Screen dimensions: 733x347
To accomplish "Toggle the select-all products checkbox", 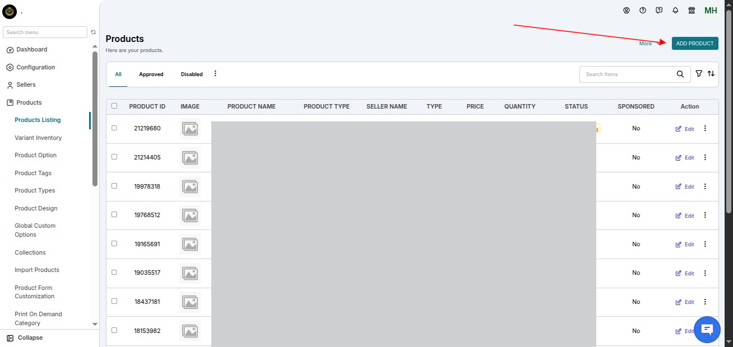I will (x=114, y=106).
